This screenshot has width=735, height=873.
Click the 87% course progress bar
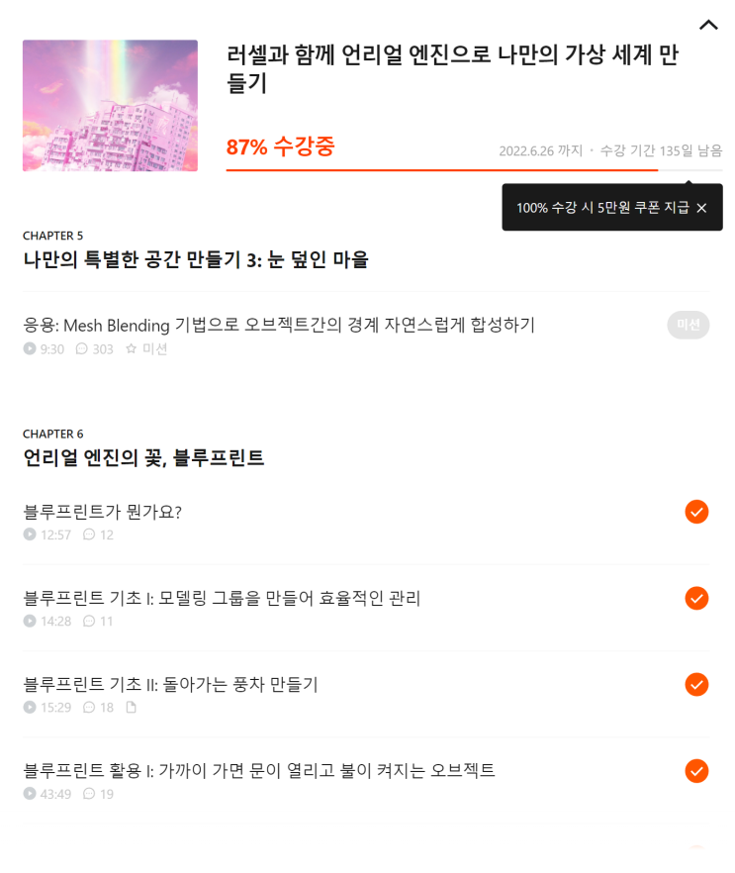click(x=474, y=170)
